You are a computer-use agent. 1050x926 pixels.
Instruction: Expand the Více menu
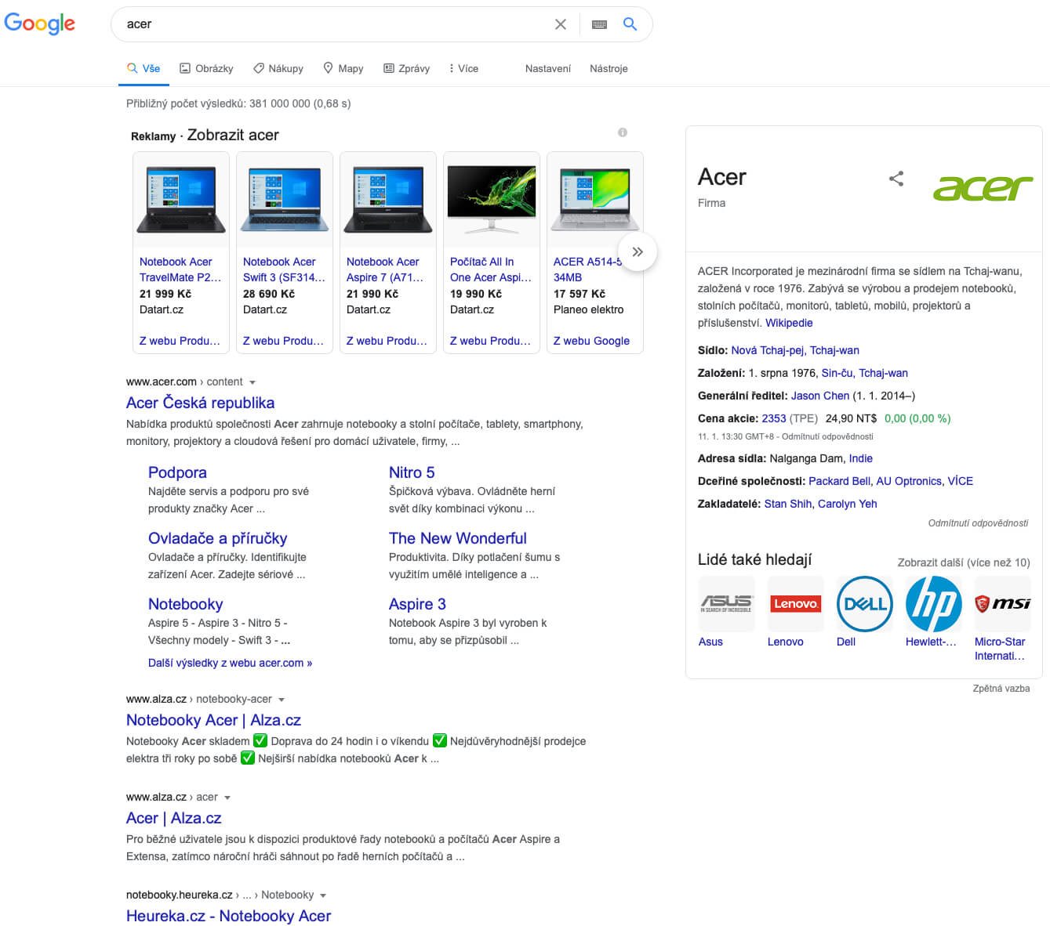point(463,69)
